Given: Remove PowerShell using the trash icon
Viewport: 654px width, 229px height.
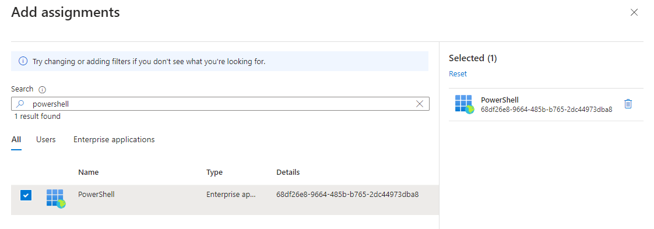Looking at the screenshot, I should click(x=628, y=104).
